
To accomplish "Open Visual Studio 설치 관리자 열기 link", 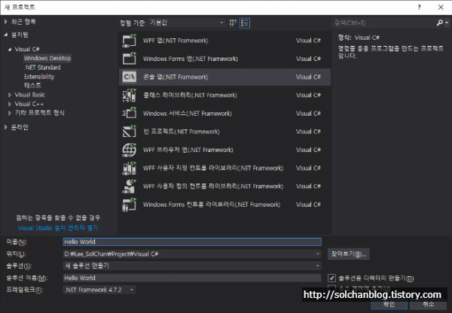I will click(x=58, y=228).
